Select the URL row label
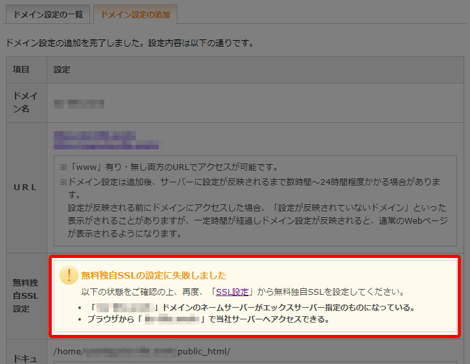470x364 pixels. (26, 187)
